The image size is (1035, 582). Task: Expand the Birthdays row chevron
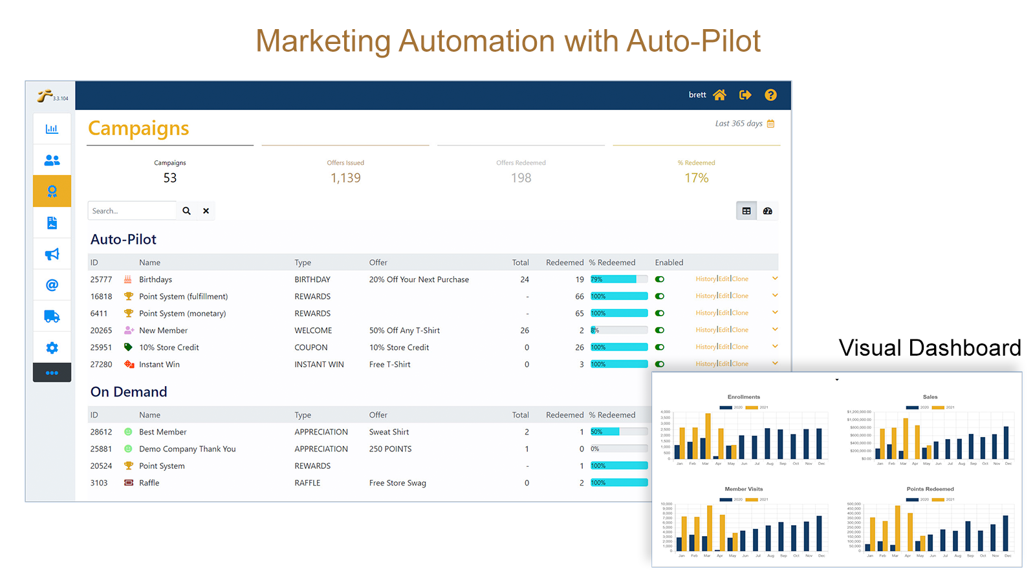click(x=775, y=279)
